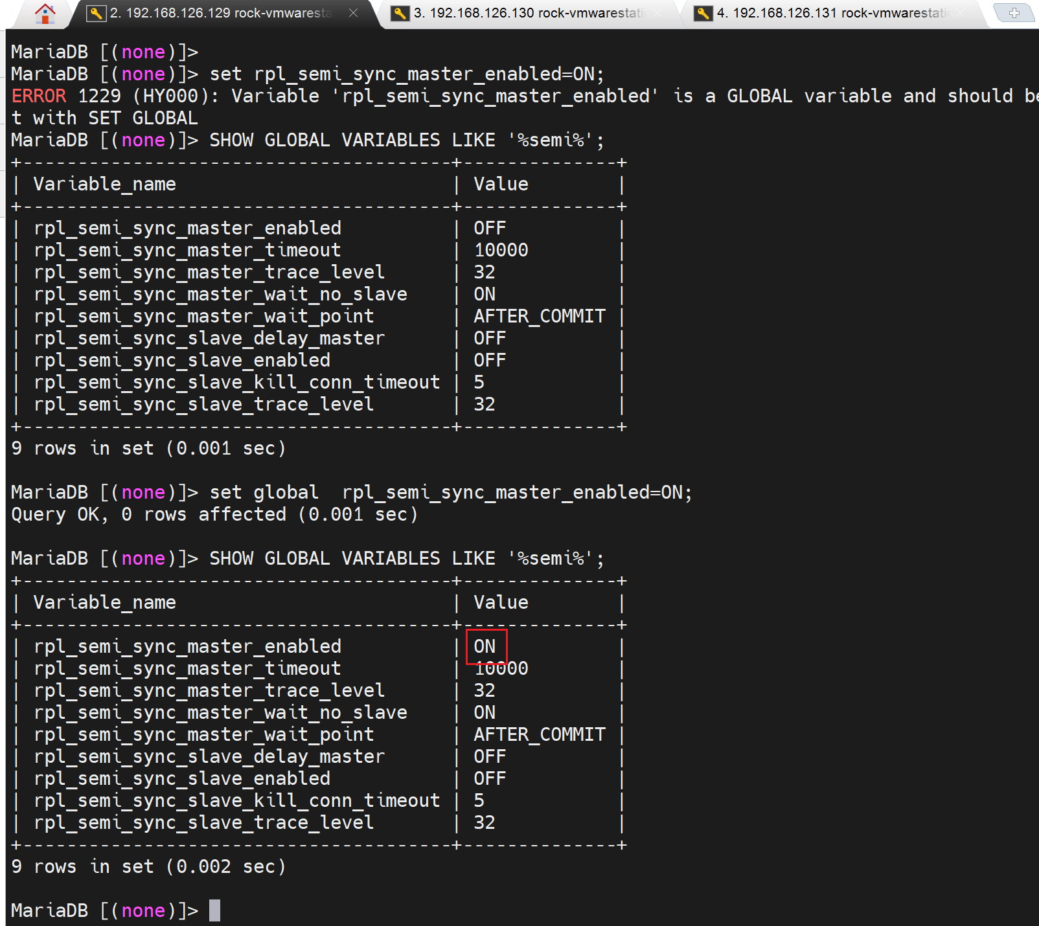Close the 192.168.126.131 session tab
Image resolution: width=1039 pixels, height=926 pixels.
[961, 13]
